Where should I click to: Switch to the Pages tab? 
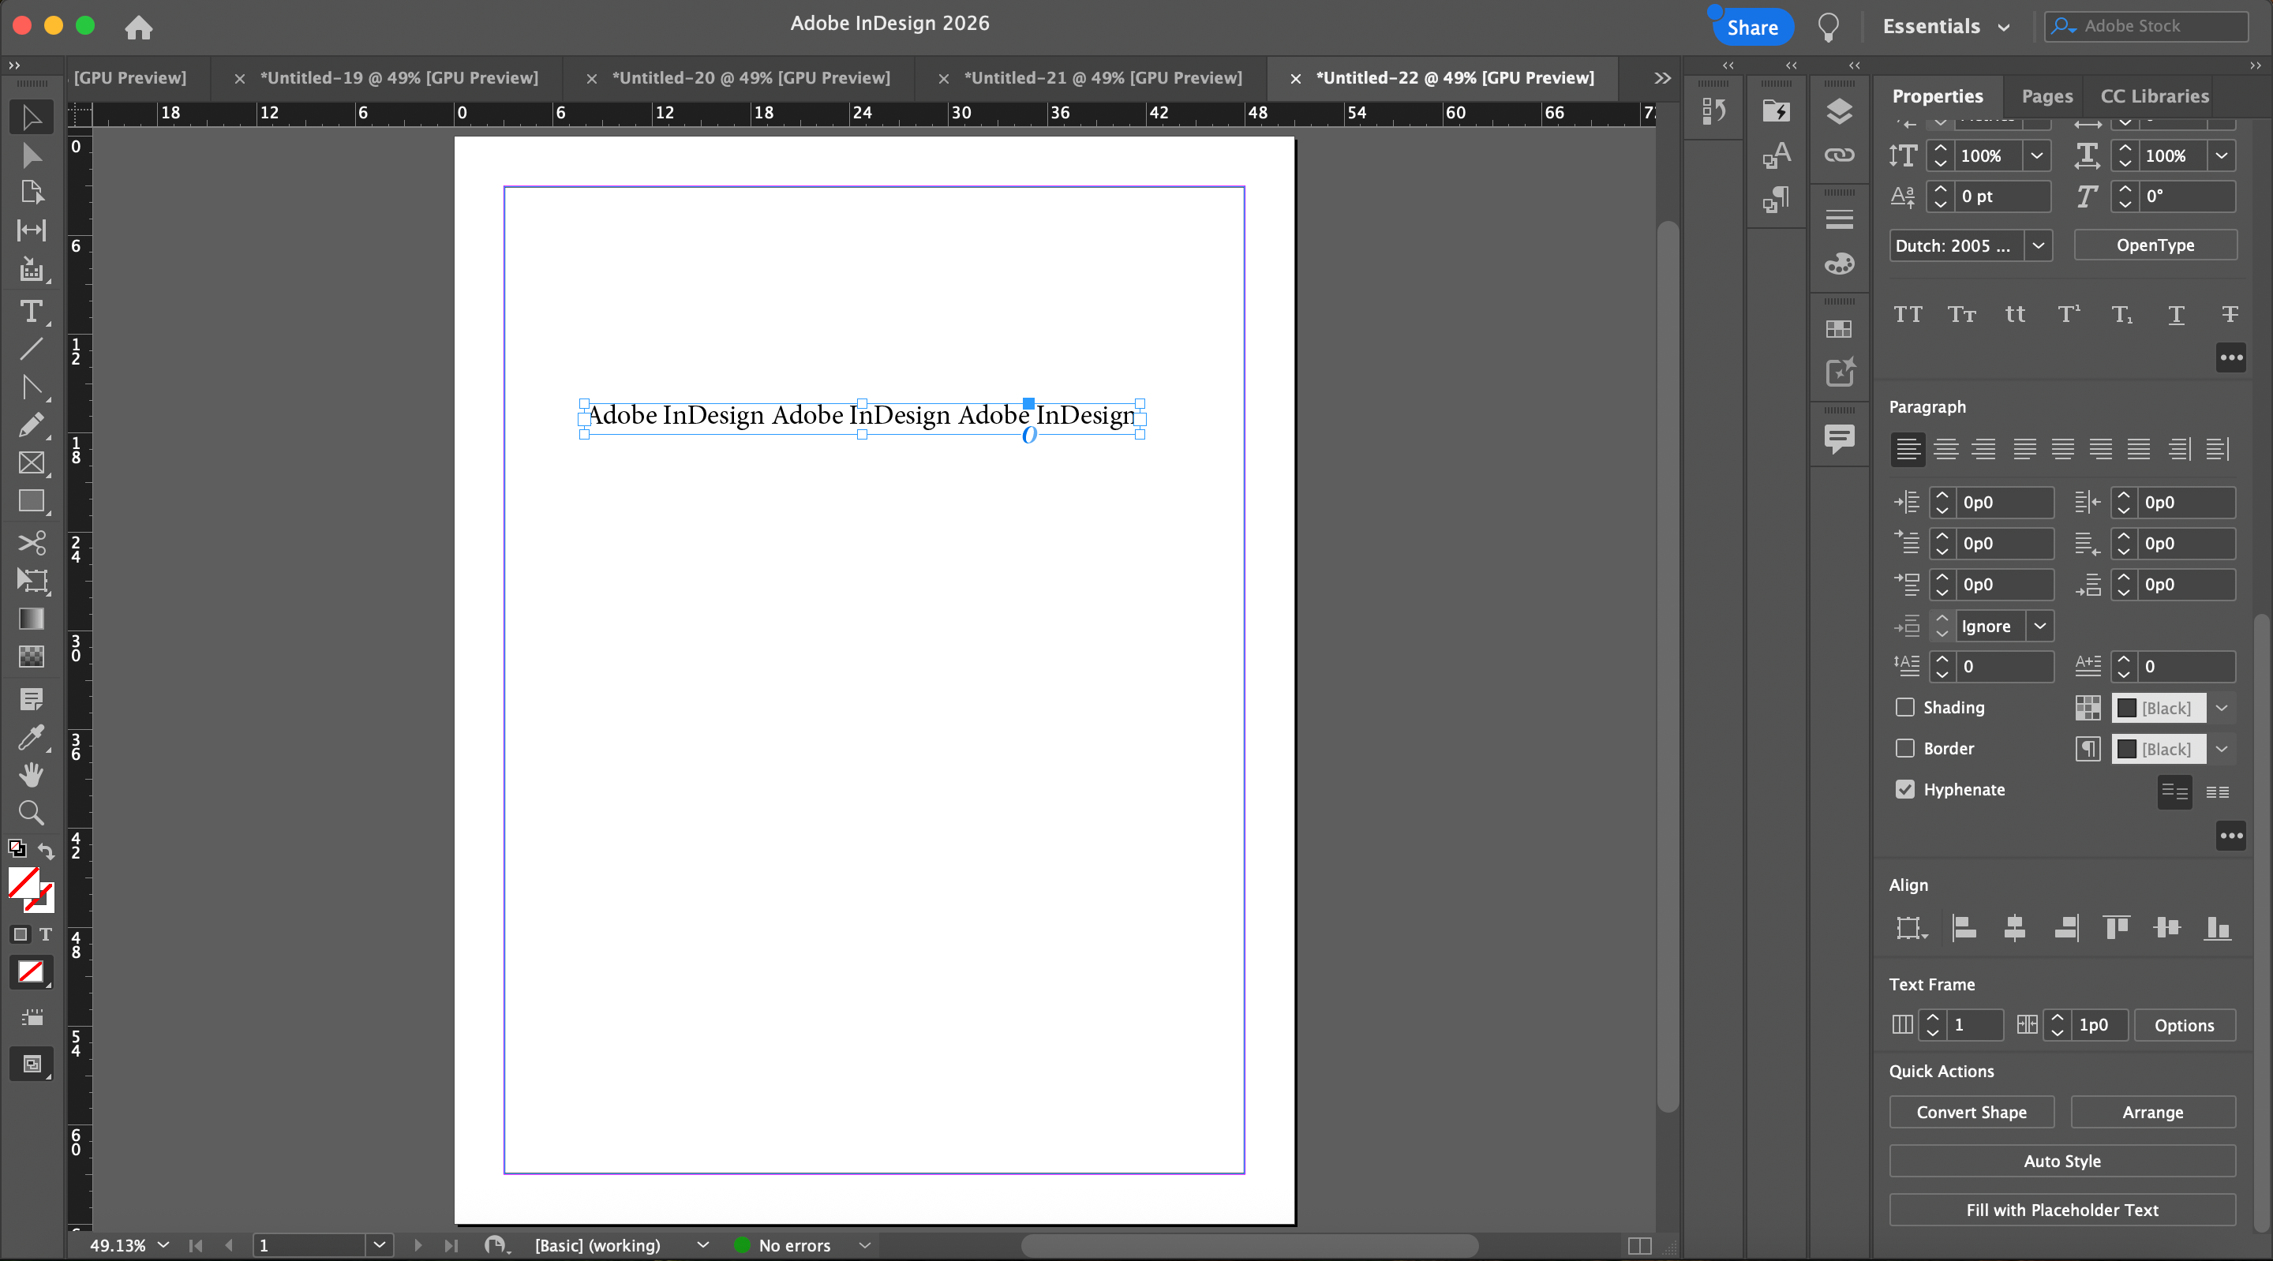(2046, 96)
